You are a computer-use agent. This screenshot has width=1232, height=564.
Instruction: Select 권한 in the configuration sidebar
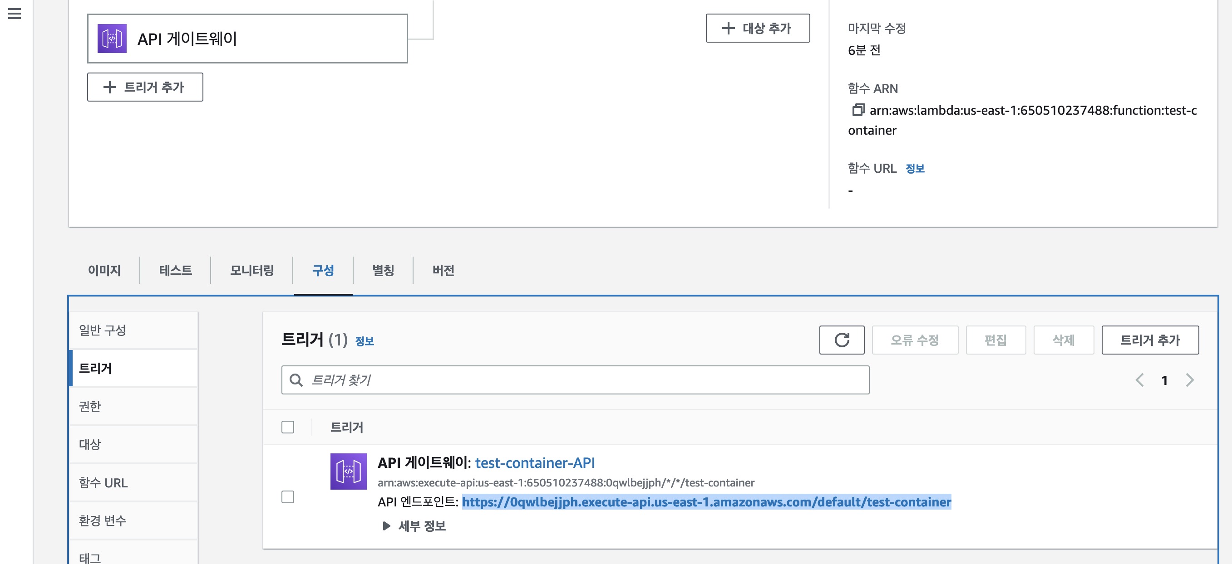[x=90, y=406]
